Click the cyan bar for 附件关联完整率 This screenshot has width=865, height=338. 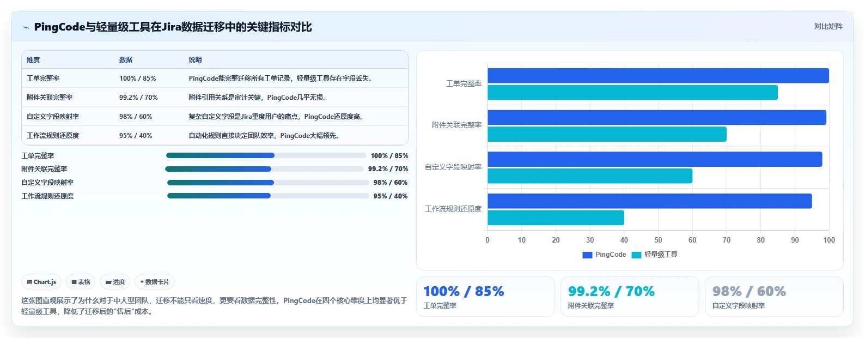(x=607, y=135)
